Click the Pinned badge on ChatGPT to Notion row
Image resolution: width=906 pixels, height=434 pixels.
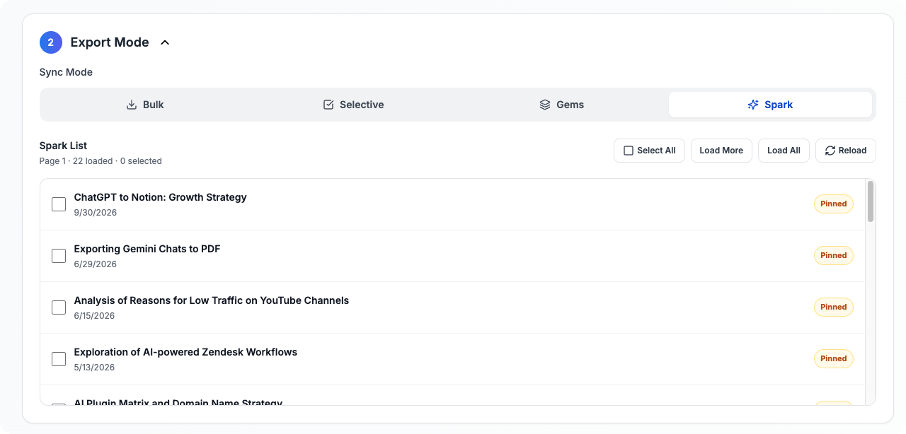[833, 204]
